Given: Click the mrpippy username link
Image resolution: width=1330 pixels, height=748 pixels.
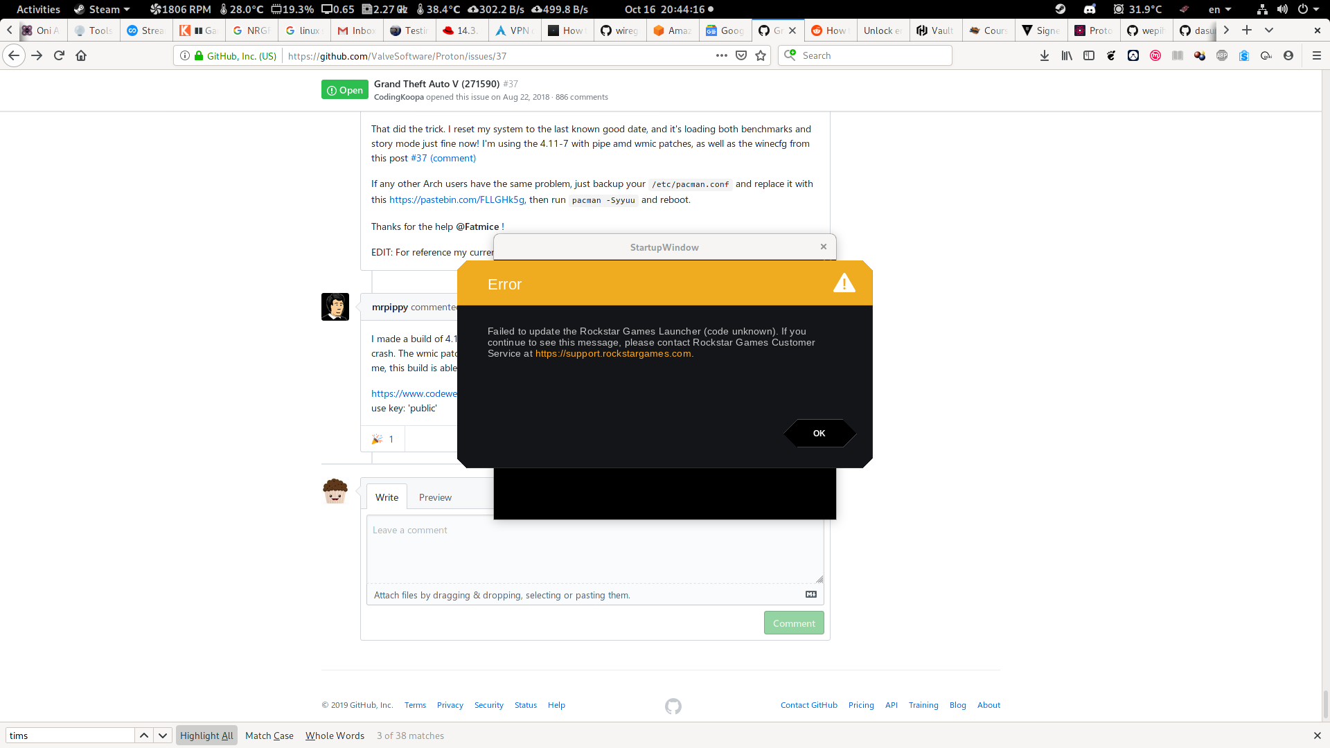Looking at the screenshot, I should point(390,307).
